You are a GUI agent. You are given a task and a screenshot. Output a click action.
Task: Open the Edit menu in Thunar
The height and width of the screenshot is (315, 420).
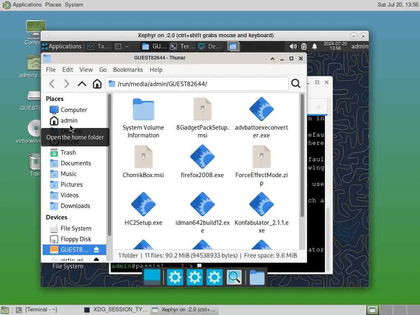pyautogui.click(x=68, y=70)
